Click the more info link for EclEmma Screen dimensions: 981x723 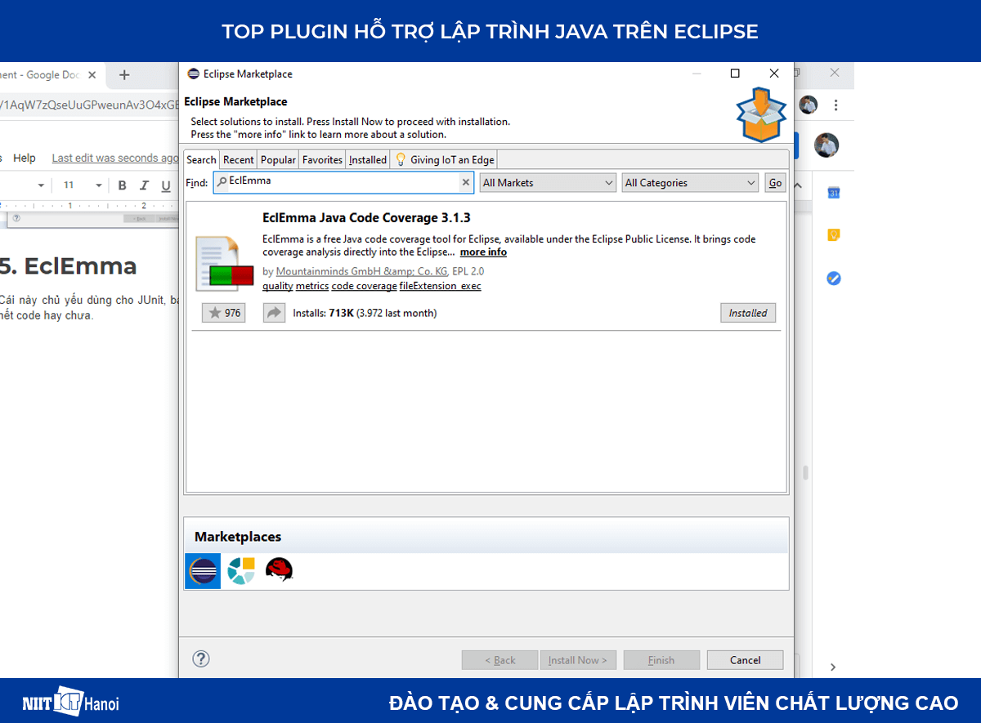[482, 252]
